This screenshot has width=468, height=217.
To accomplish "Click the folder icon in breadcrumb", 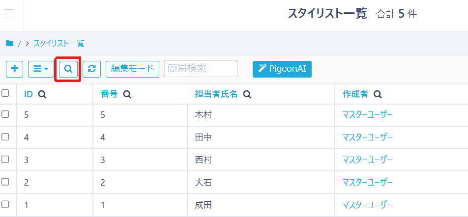I will coord(9,43).
